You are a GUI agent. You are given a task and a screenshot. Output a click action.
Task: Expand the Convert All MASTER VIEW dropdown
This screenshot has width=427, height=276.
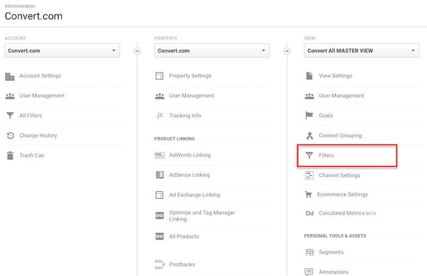[361, 51]
